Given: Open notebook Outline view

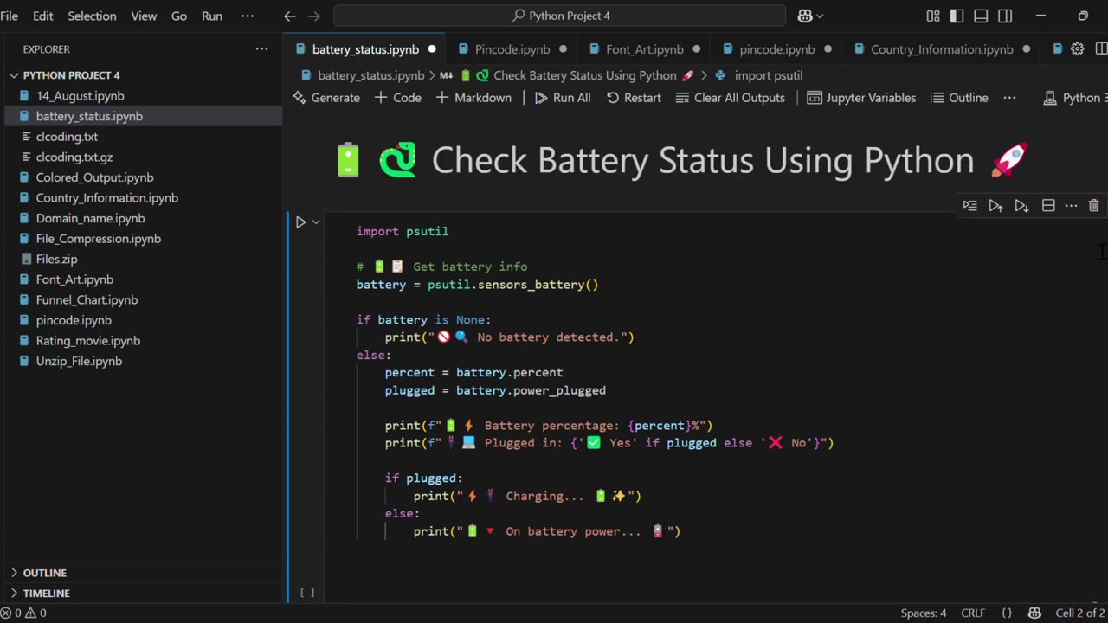Looking at the screenshot, I should coord(959,98).
